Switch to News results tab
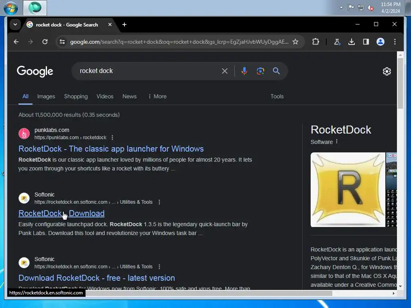Image resolution: width=411 pixels, height=308 pixels. [130, 96]
